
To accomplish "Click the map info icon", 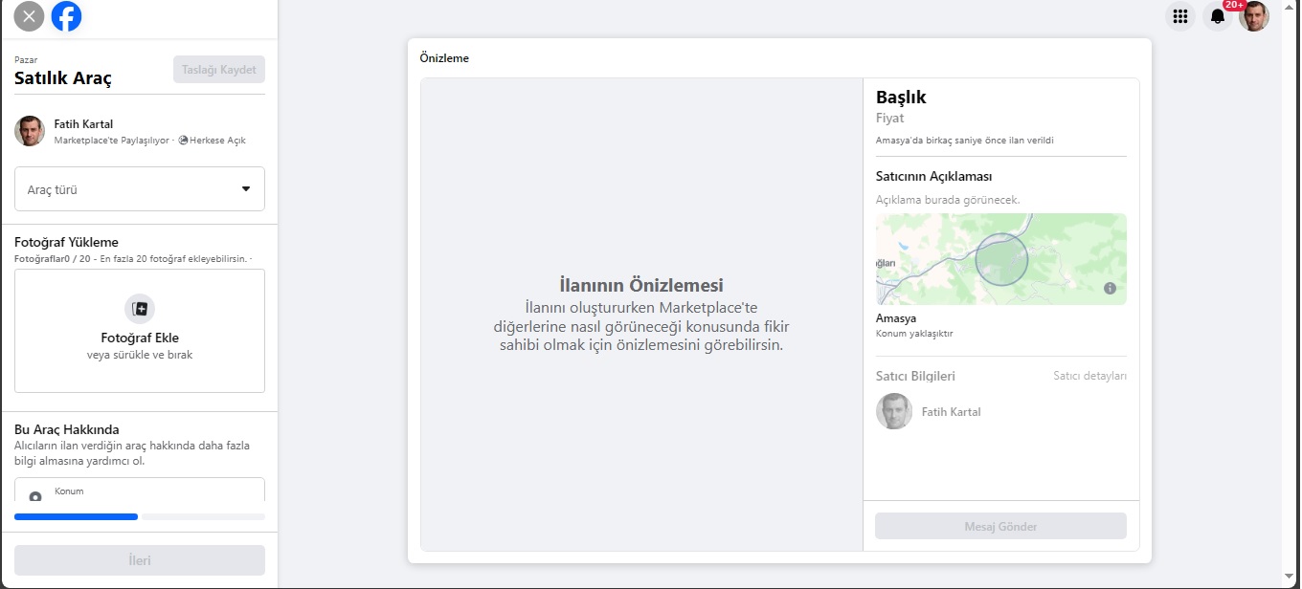I will point(1110,288).
